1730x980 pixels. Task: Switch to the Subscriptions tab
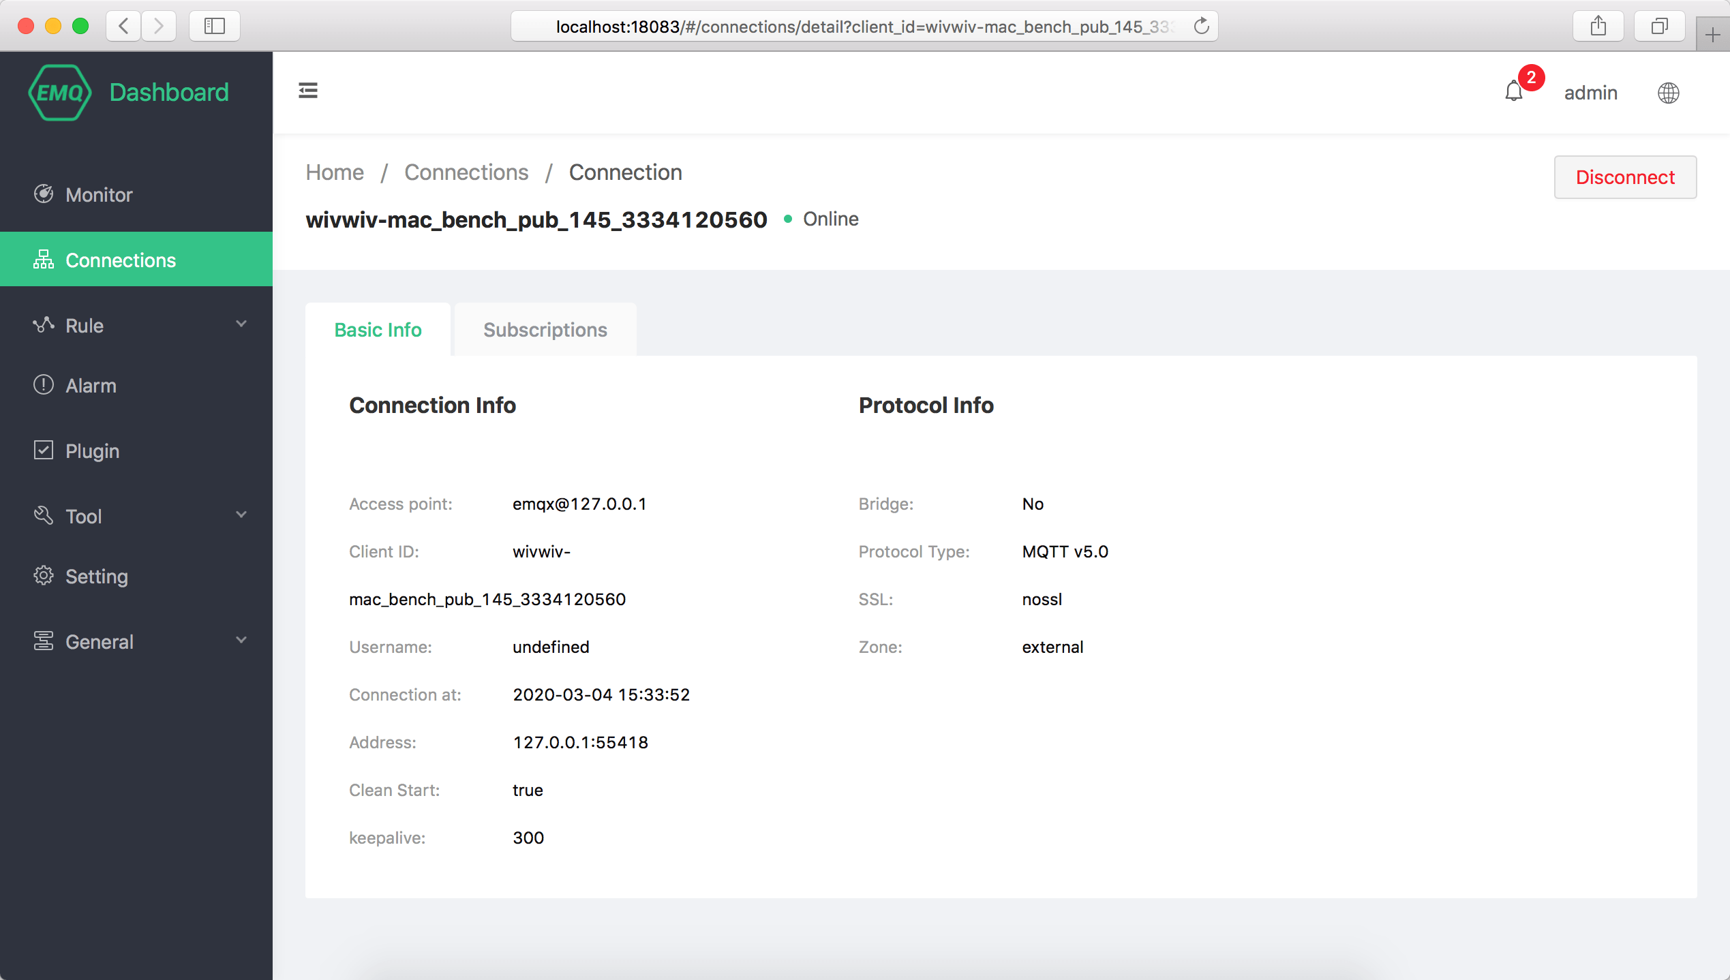[545, 330]
